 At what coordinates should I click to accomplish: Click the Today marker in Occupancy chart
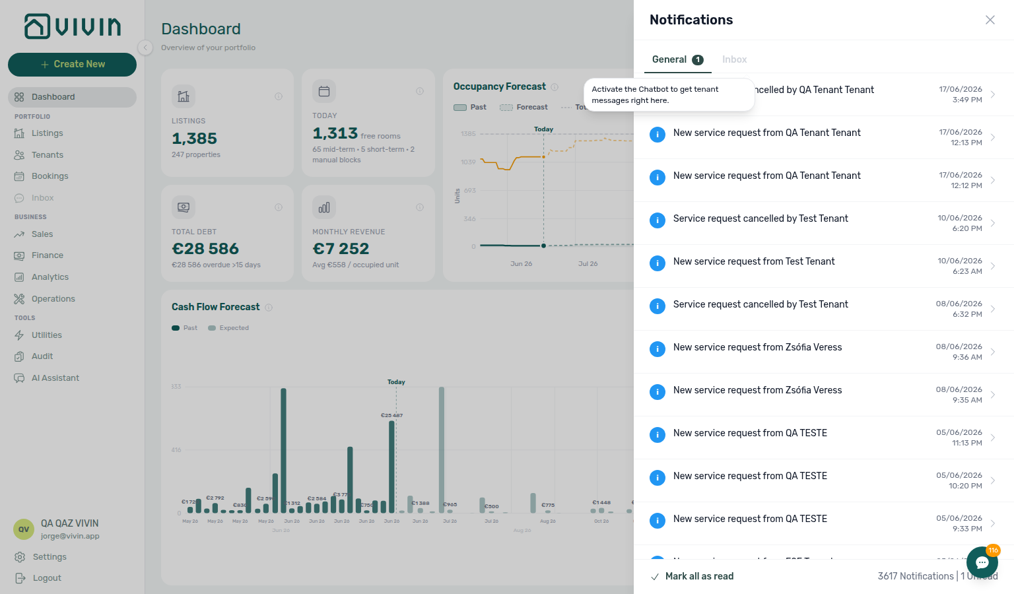point(543,129)
